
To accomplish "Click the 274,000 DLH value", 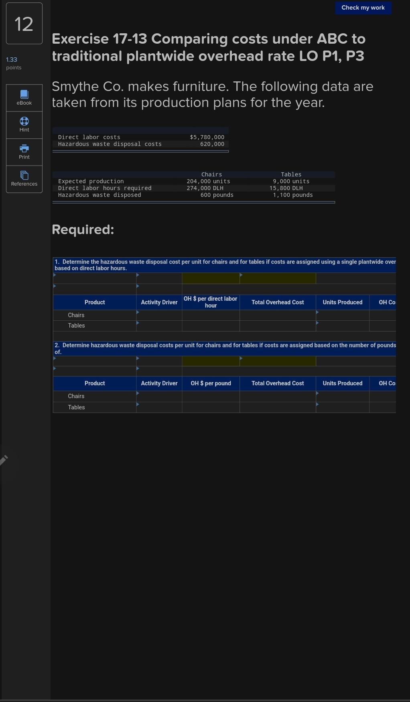I will [x=205, y=188].
